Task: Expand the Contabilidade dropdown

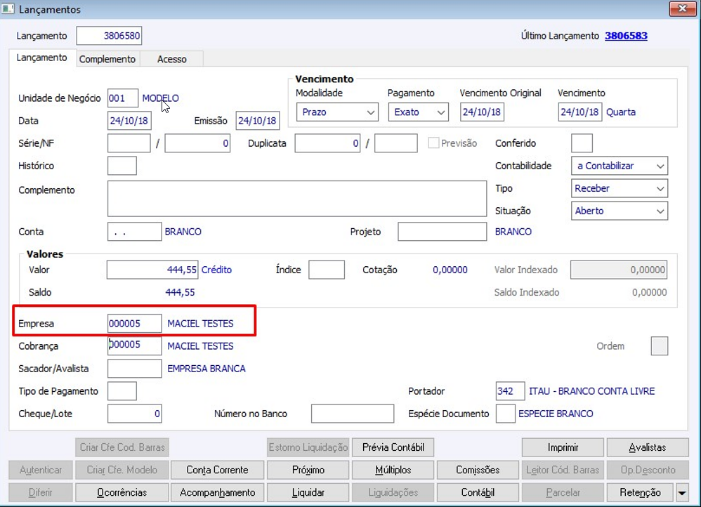Action: tap(620, 166)
